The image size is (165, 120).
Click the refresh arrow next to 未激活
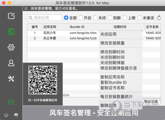[x=159, y=18]
